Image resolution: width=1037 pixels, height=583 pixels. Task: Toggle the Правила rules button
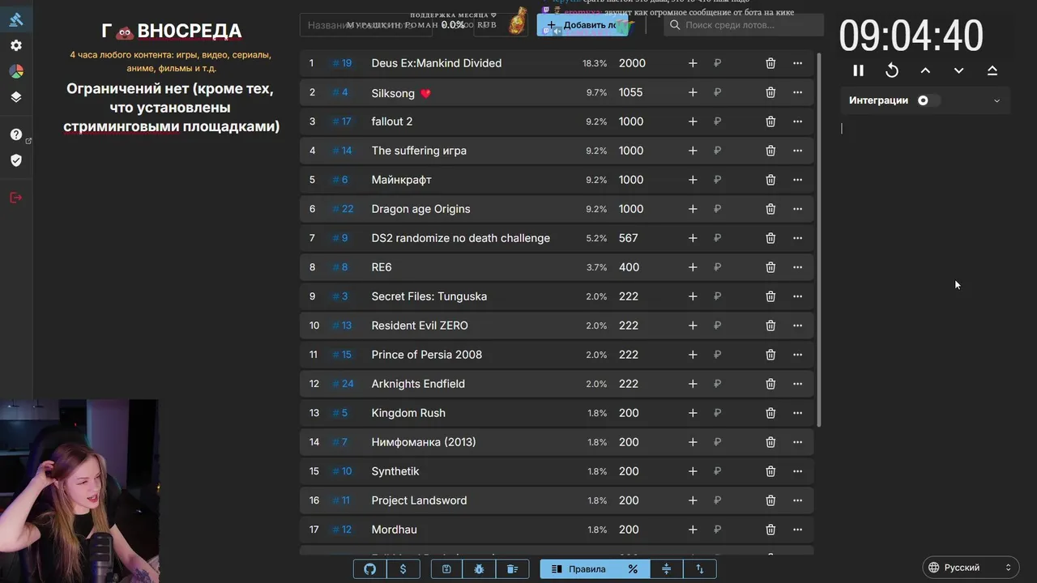tap(578, 569)
